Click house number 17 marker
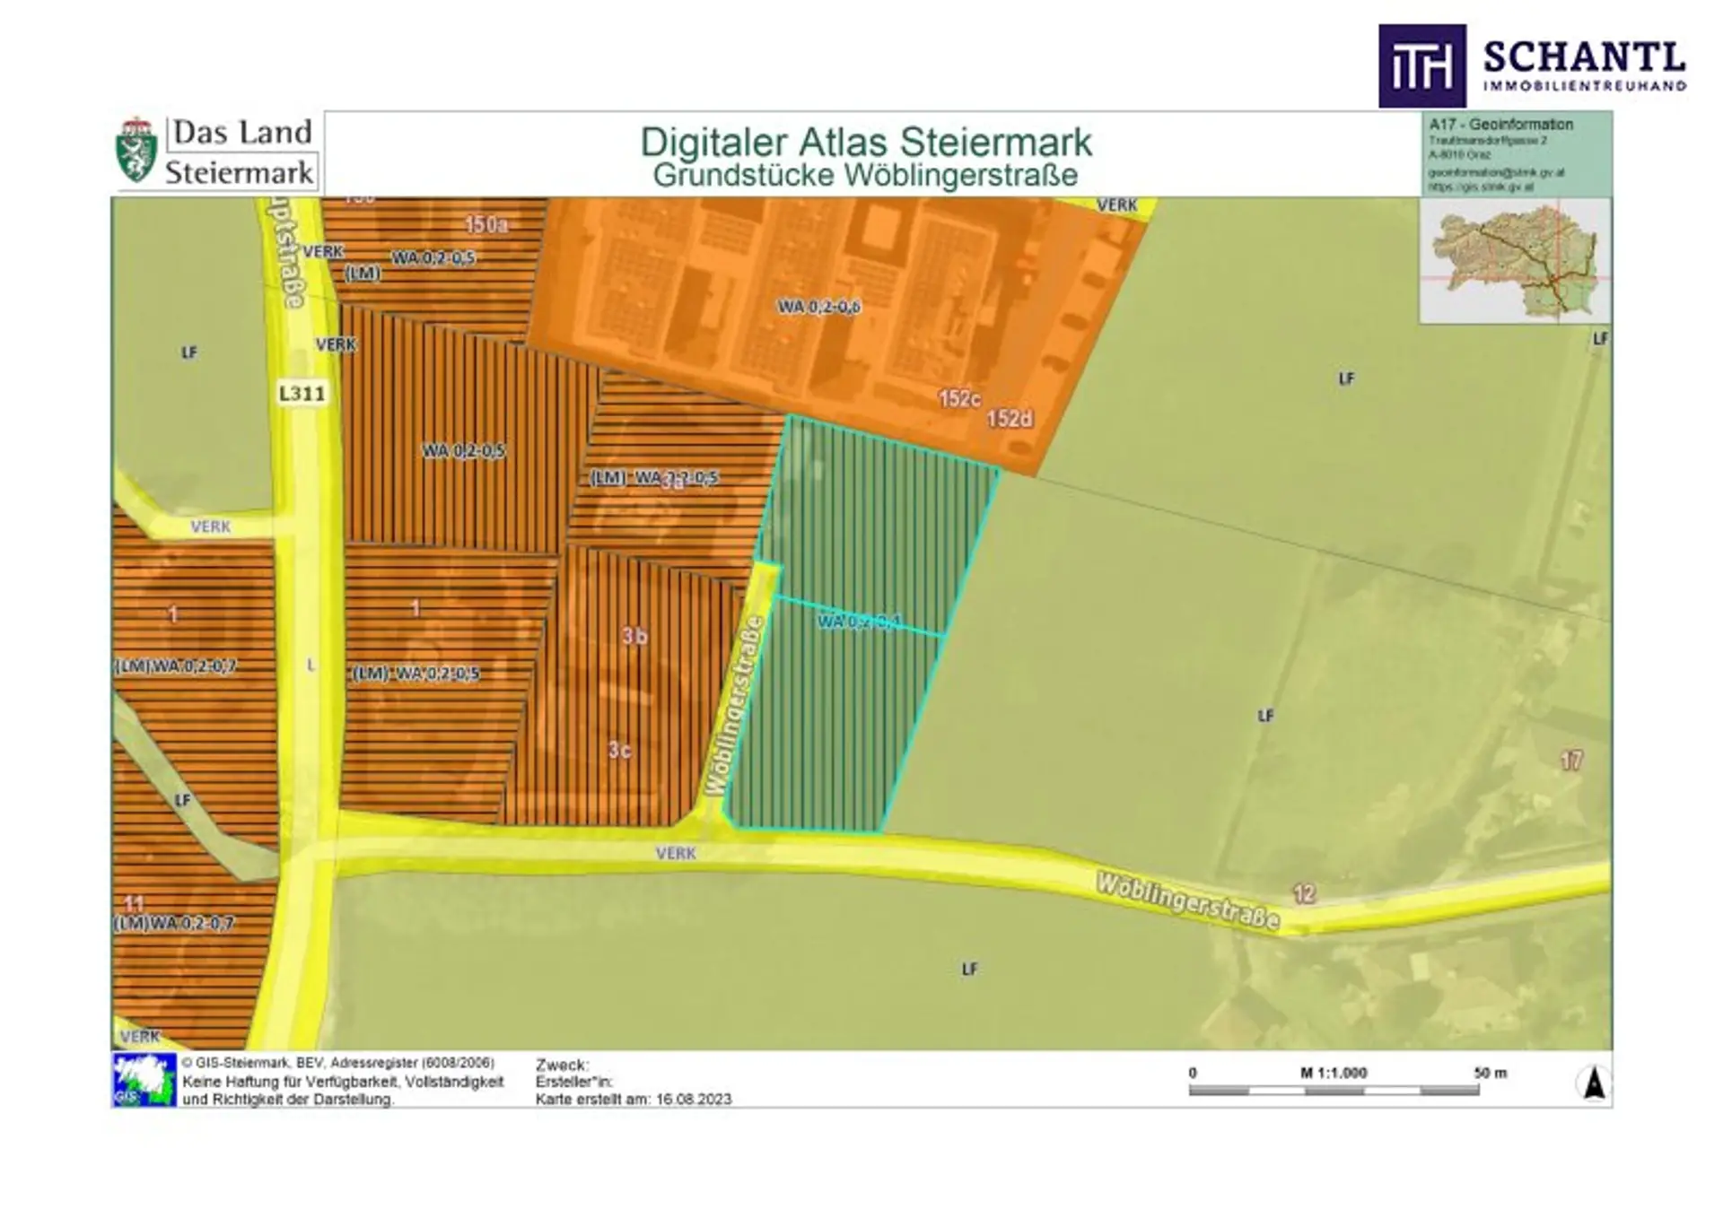Image resolution: width=1723 pixels, height=1218 pixels. (1570, 761)
